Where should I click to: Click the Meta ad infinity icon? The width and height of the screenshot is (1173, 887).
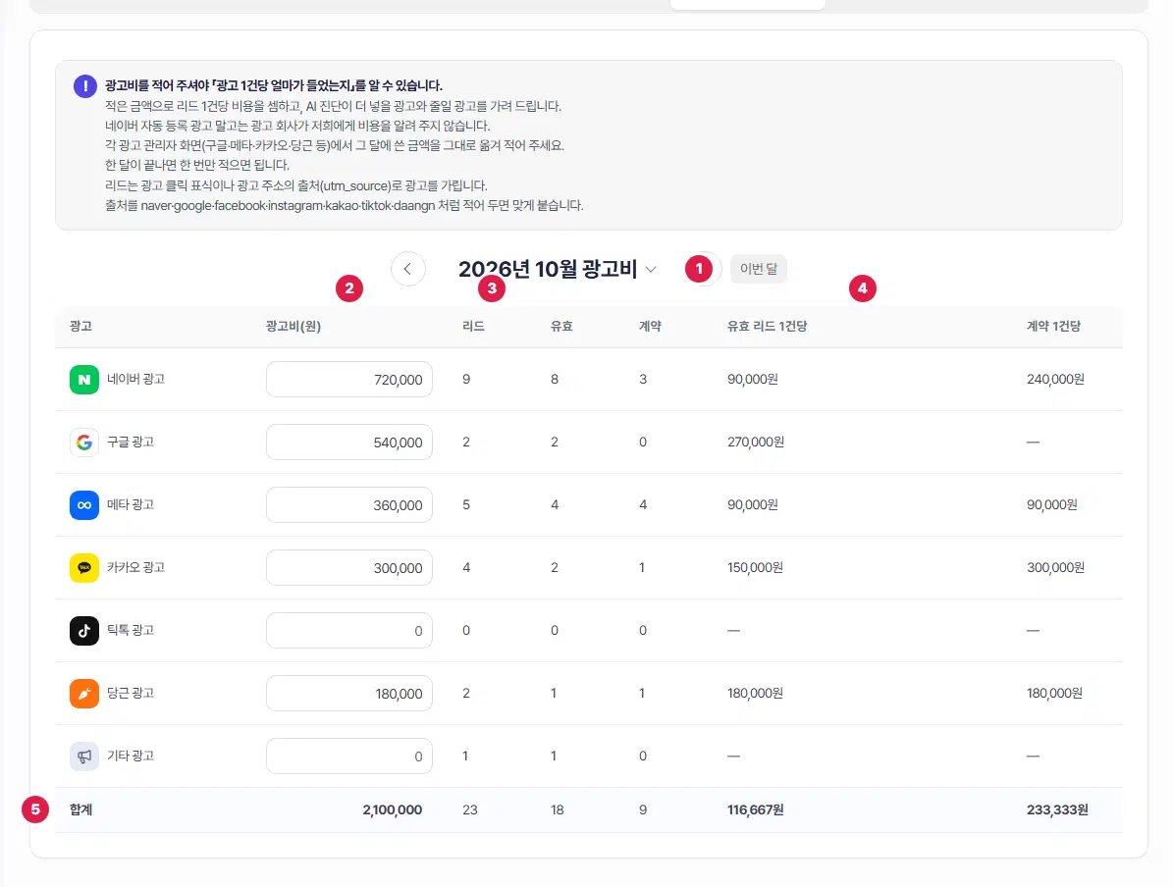(84, 505)
